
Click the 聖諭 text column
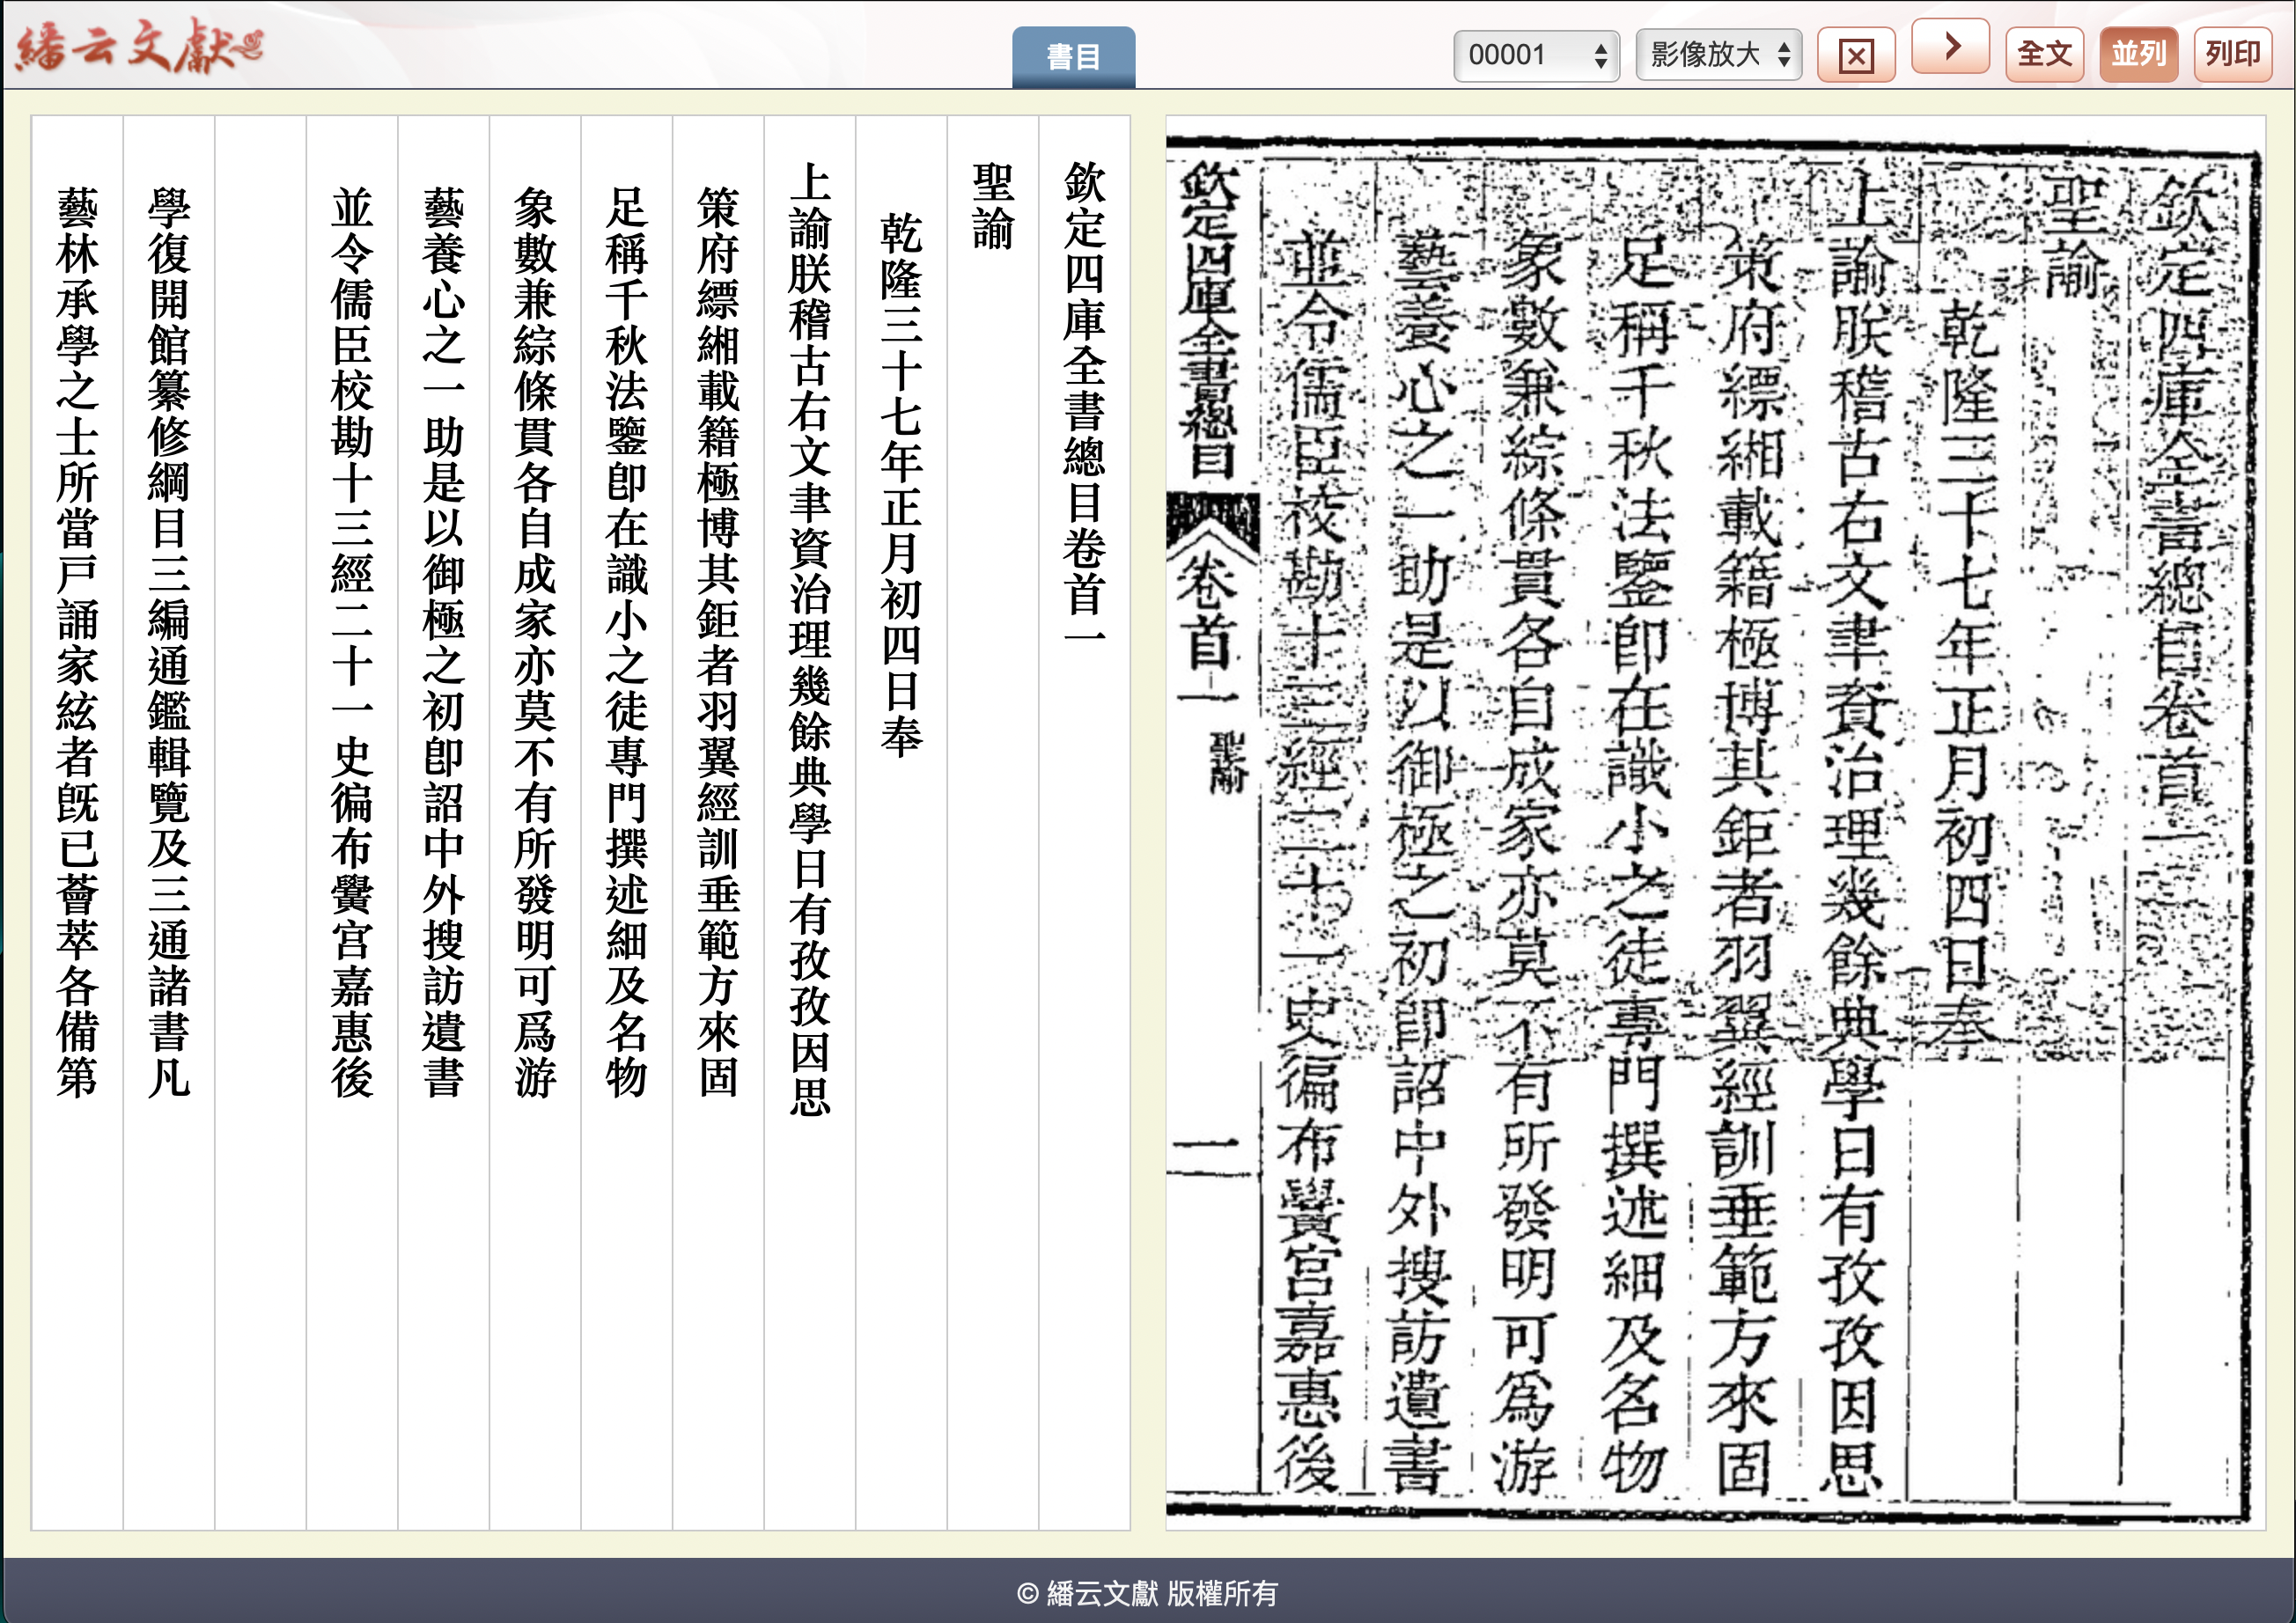tap(992, 207)
